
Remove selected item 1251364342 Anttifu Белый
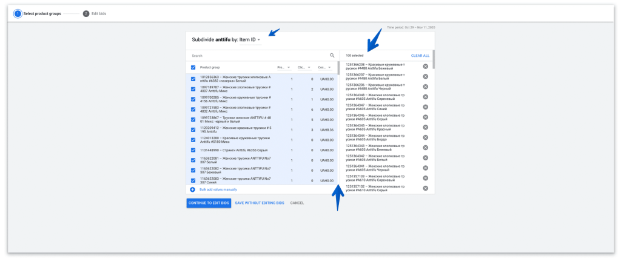click(x=425, y=157)
